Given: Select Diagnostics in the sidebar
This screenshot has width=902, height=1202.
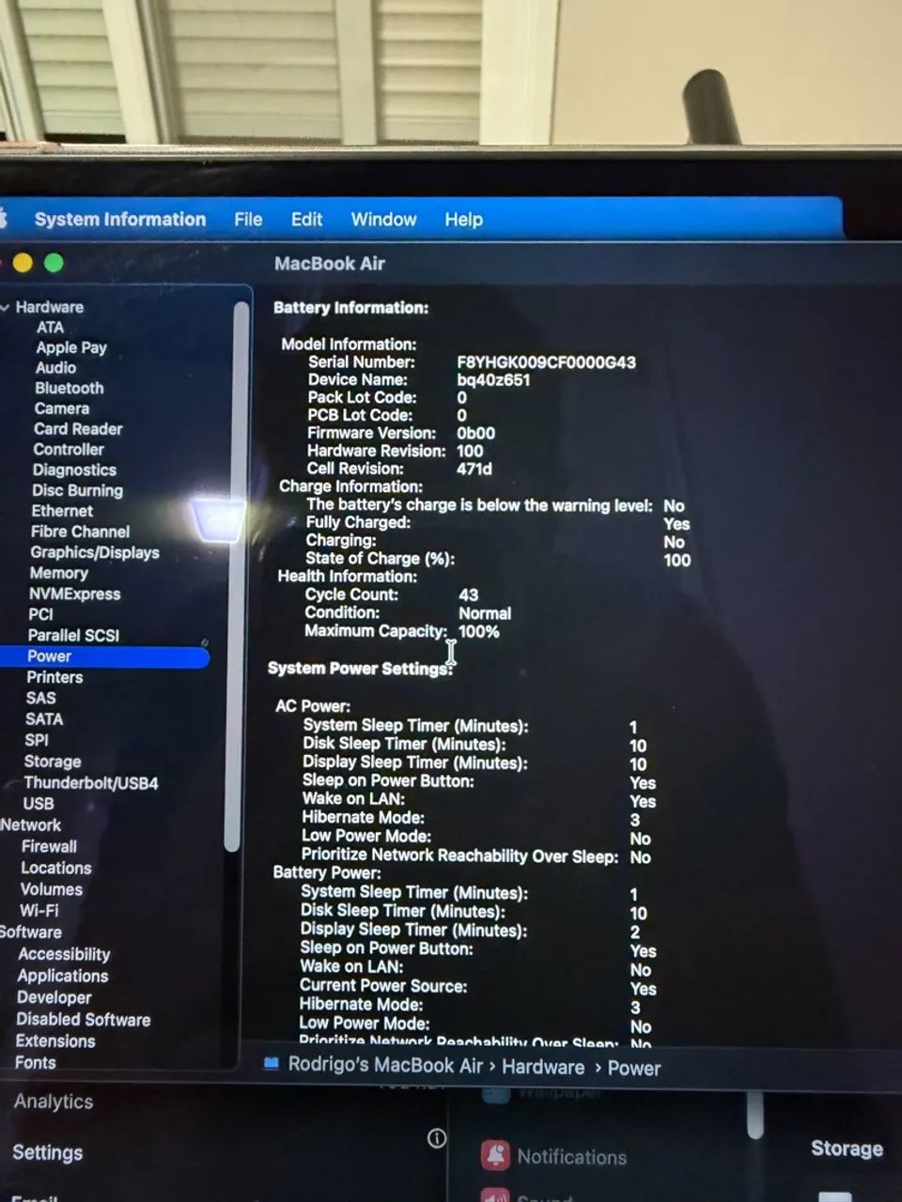Looking at the screenshot, I should pos(74,470).
